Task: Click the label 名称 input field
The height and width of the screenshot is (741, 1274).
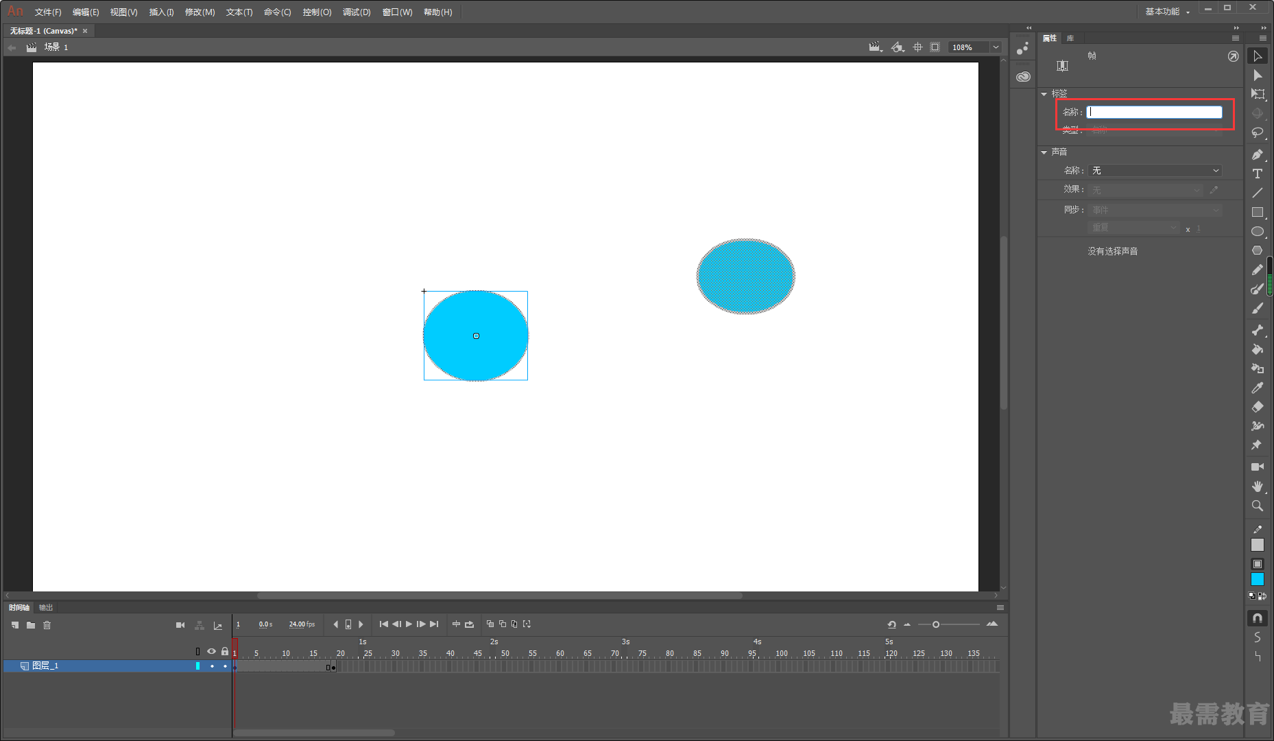Action: coord(1154,112)
